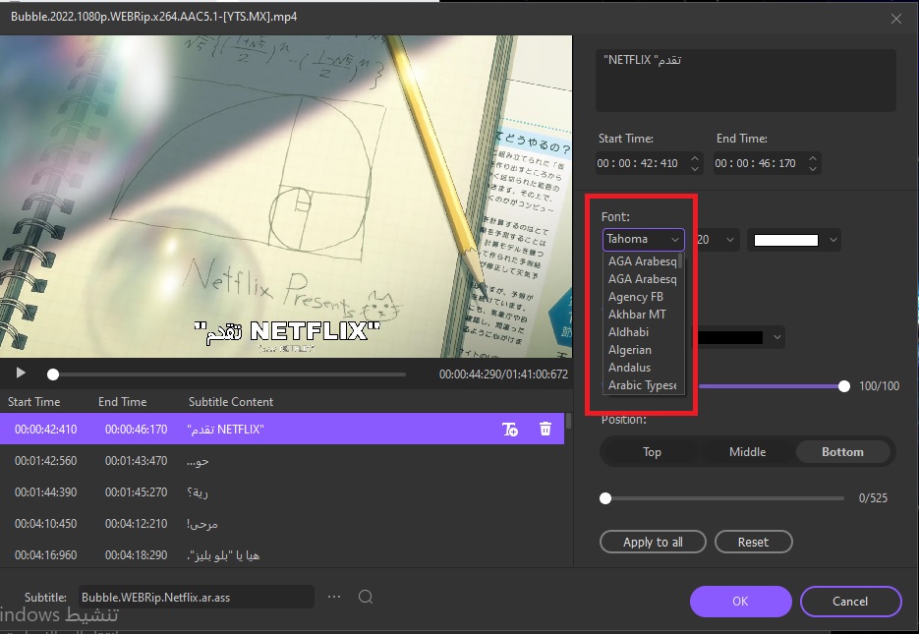
Task: Delete the selected subtitle with trash icon
Action: [546, 430]
